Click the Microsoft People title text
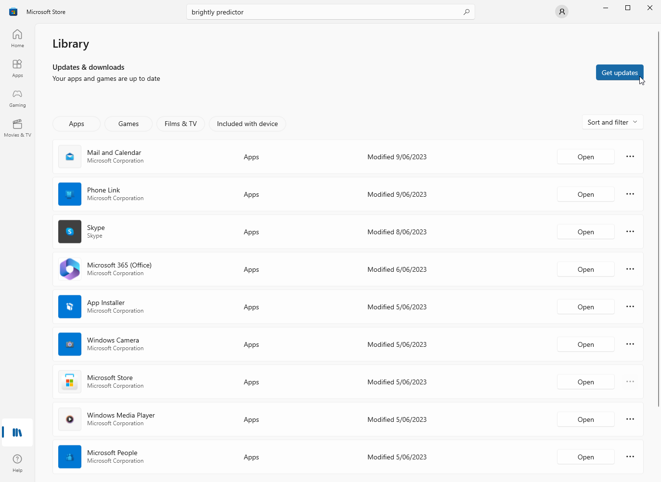The height and width of the screenshot is (482, 661). (112, 453)
